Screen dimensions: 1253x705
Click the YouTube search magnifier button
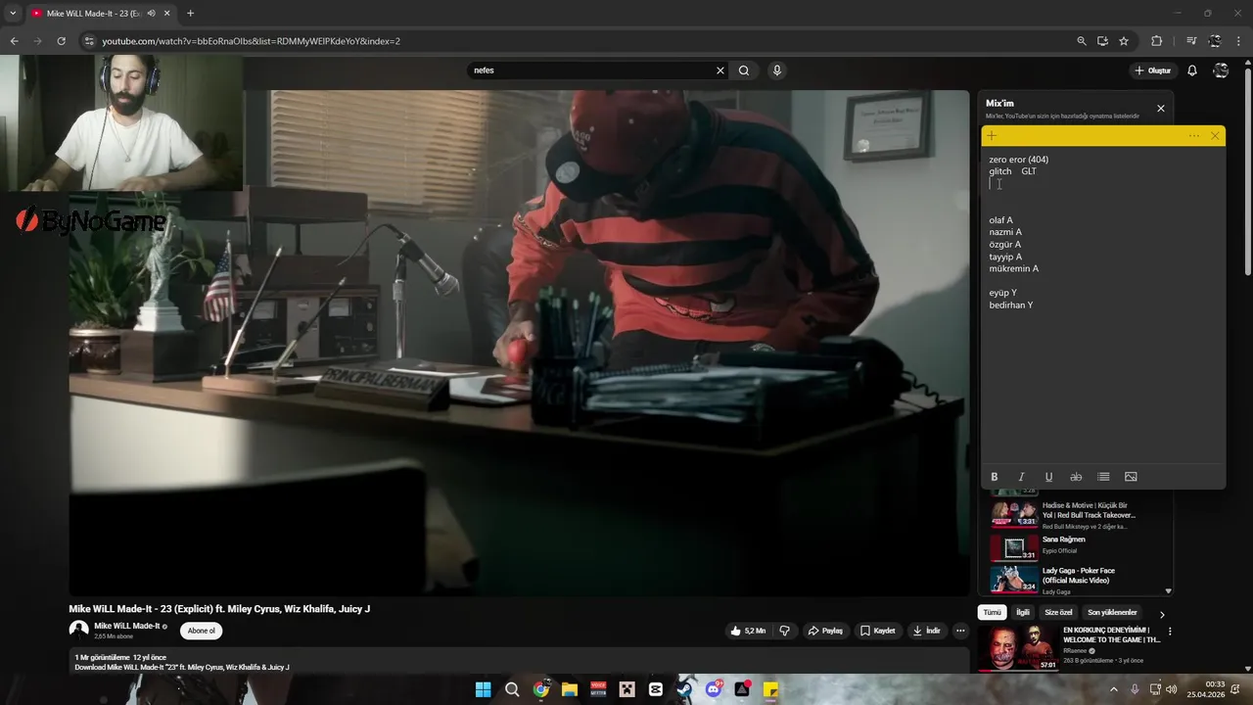click(x=744, y=70)
